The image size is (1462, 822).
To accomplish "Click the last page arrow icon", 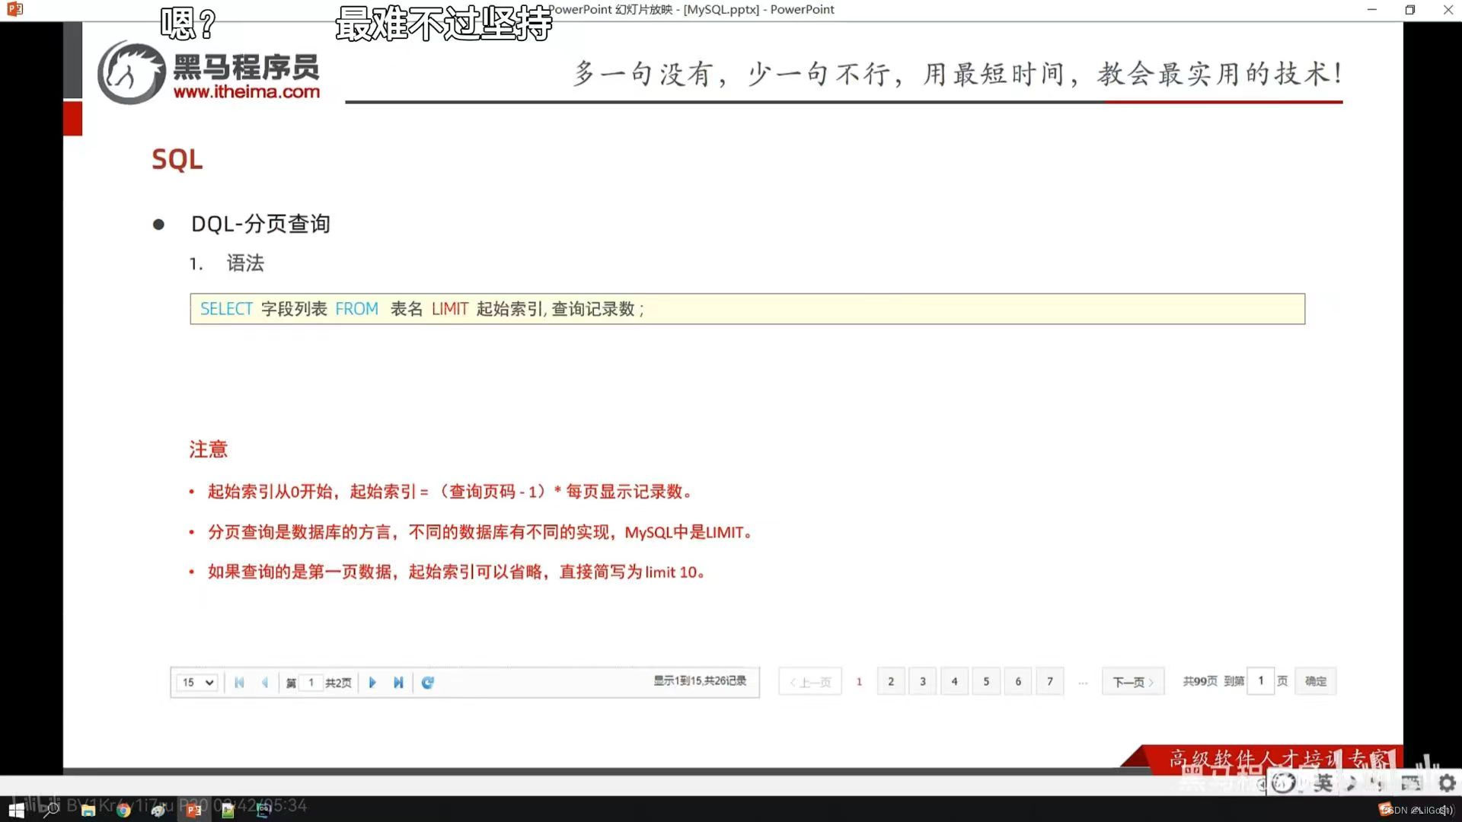I will (398, 683).
